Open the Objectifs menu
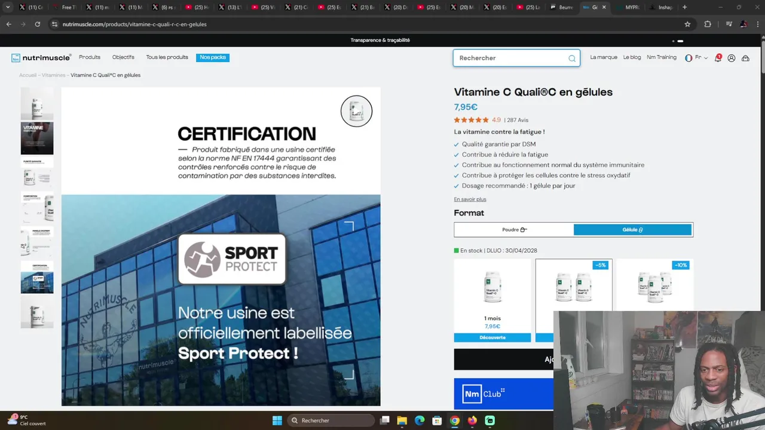Viewport: 765px width, 430px height. pyautogui.click(x=123, y=57)
